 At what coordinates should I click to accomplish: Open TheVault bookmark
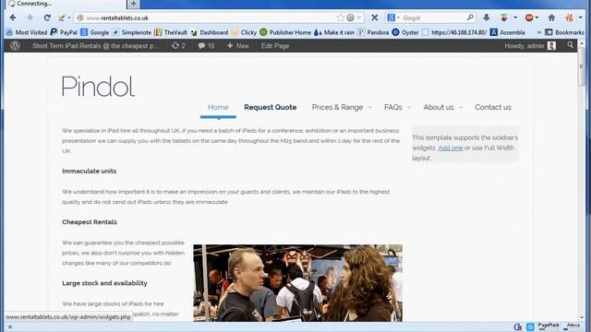pyautogui.click(x=171, y=32)
